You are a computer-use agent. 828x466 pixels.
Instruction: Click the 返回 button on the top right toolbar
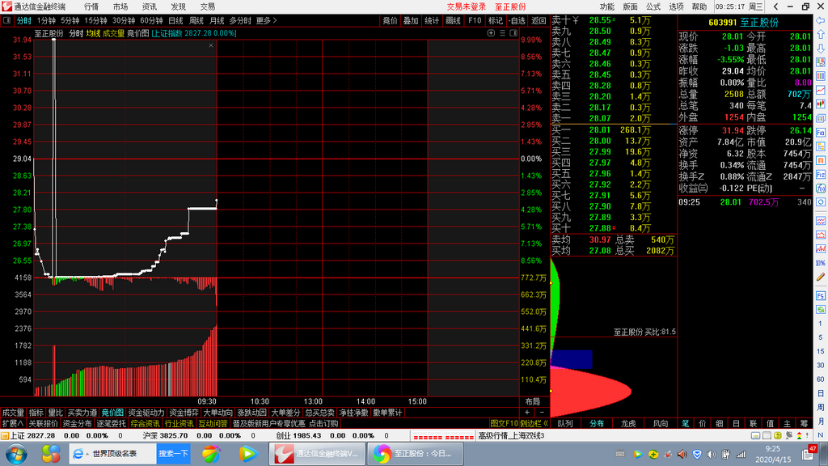point(539,21)
